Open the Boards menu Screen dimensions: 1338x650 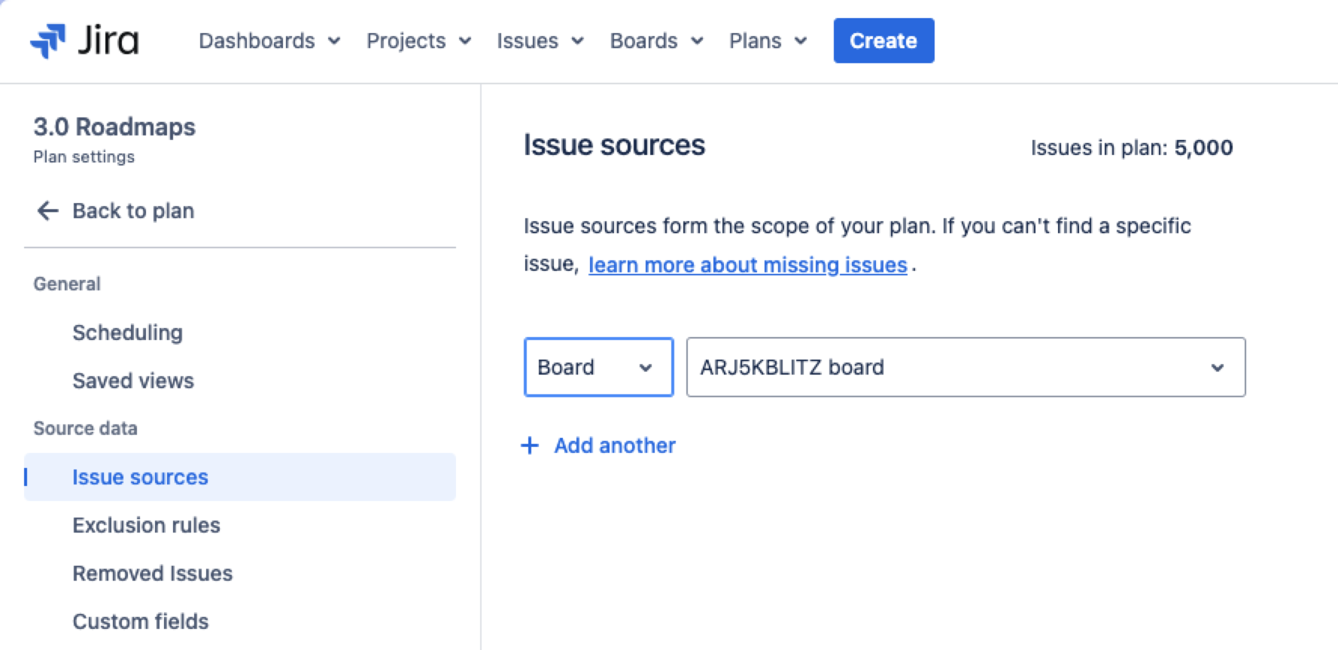coord(656,41)
